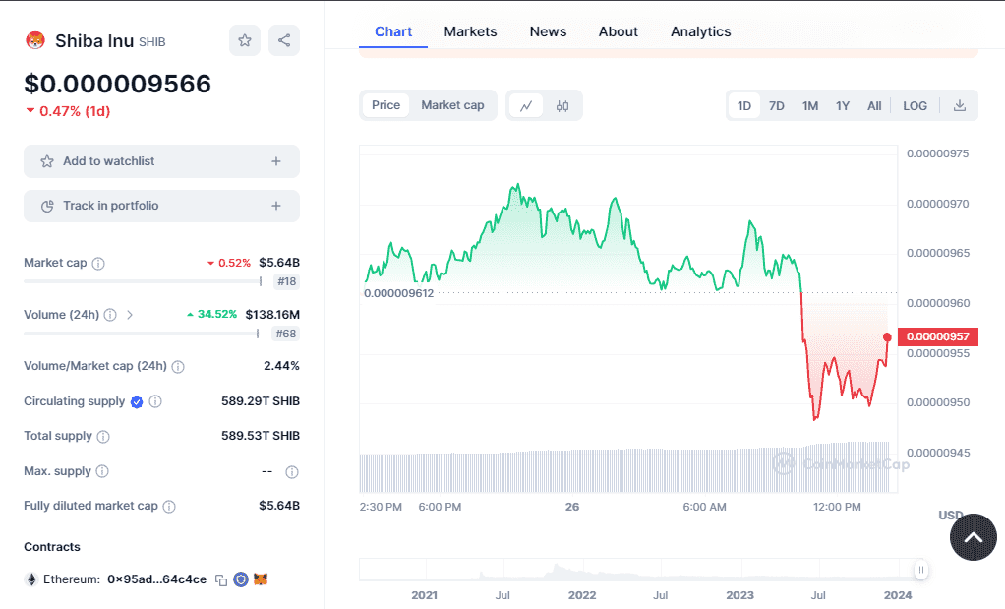Image resolution: width=1005 pixels, height=609 pixels.
Task: Click the #18 market cap rank badge
Action: 286,281
